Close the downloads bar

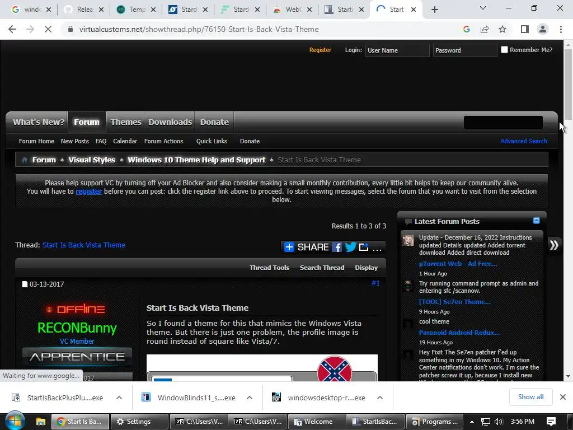click(563, 397)
